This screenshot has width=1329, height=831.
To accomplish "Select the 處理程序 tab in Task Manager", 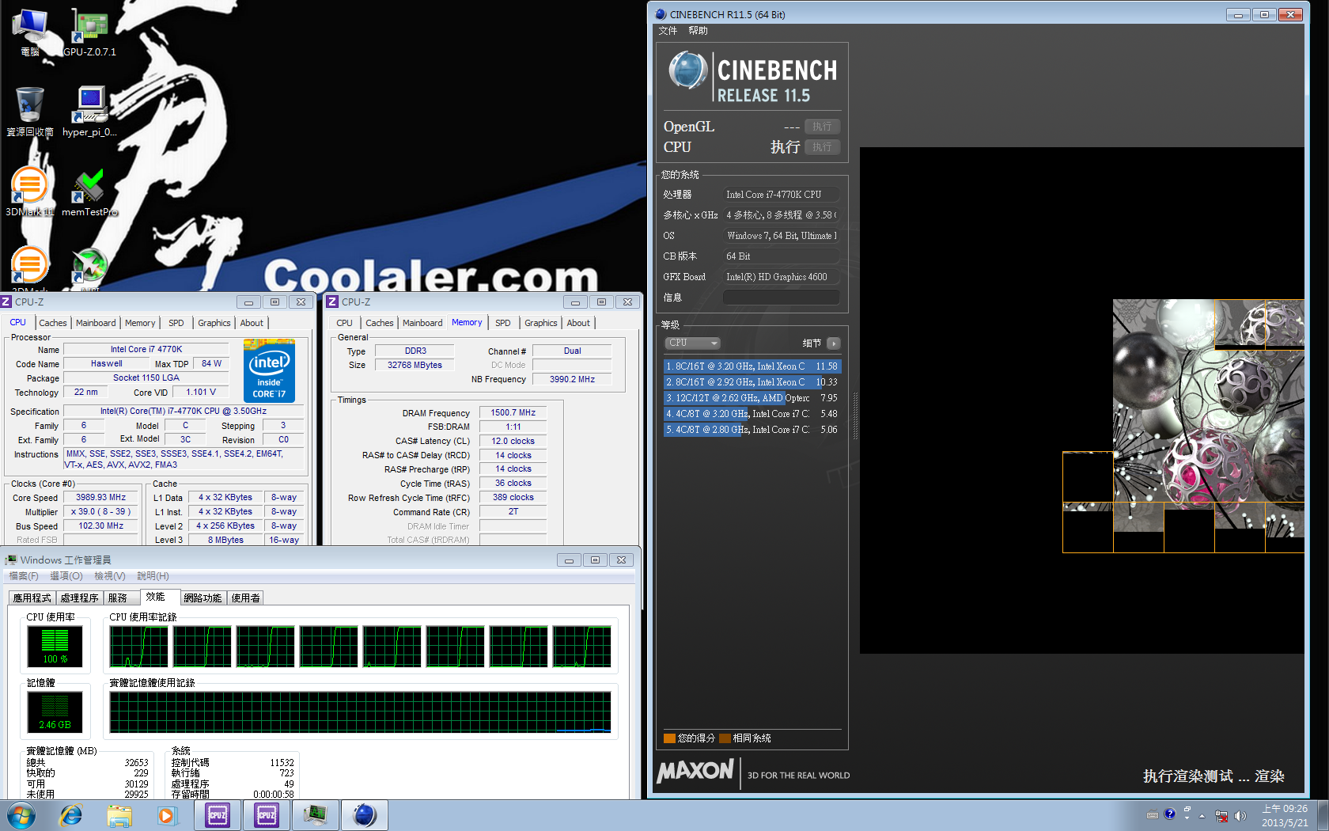I will [x=79, y=598].
